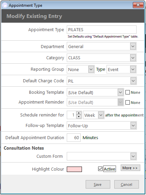Expand the Default Charge Code dropdown
Image resolution: width=146 pixels, height=195 pixels.
133,81
